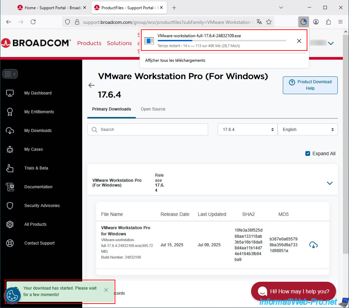Dismiss the download started notification
349x308 pixels.
tap(106, 290)
